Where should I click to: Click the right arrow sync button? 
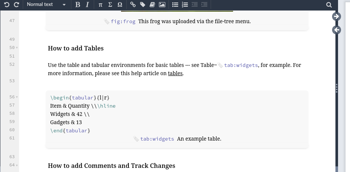(337, 16)
